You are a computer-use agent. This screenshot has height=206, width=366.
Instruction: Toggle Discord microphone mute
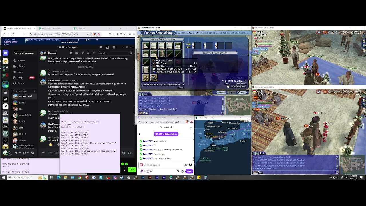coord(16,153)
